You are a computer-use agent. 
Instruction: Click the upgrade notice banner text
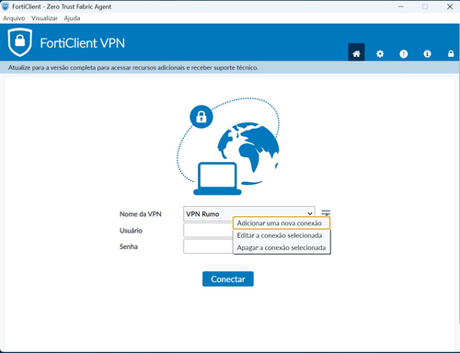(x=133, y=67)
